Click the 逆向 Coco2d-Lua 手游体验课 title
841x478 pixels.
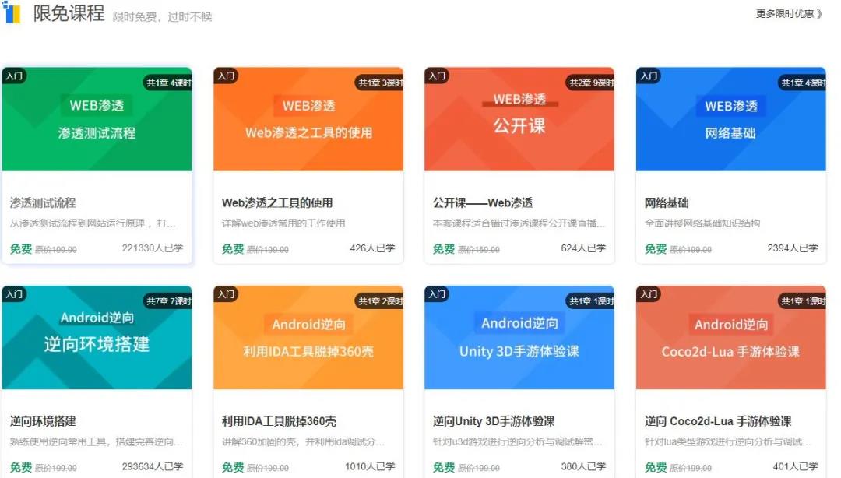point(718,421)
